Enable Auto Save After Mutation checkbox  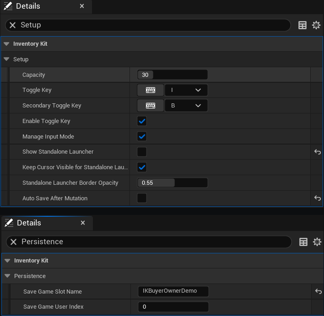(142, 198)
